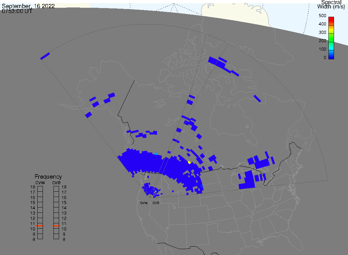The height and width of the screenshot is (255, 348).
Task: Click the color bar label "400"
Action: tap(322, 24)
